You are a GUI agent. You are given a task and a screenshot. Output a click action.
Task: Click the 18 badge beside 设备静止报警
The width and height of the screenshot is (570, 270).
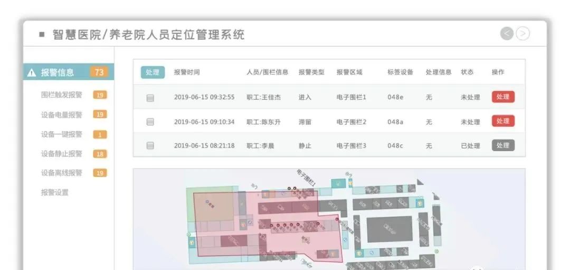coord(100,154)
